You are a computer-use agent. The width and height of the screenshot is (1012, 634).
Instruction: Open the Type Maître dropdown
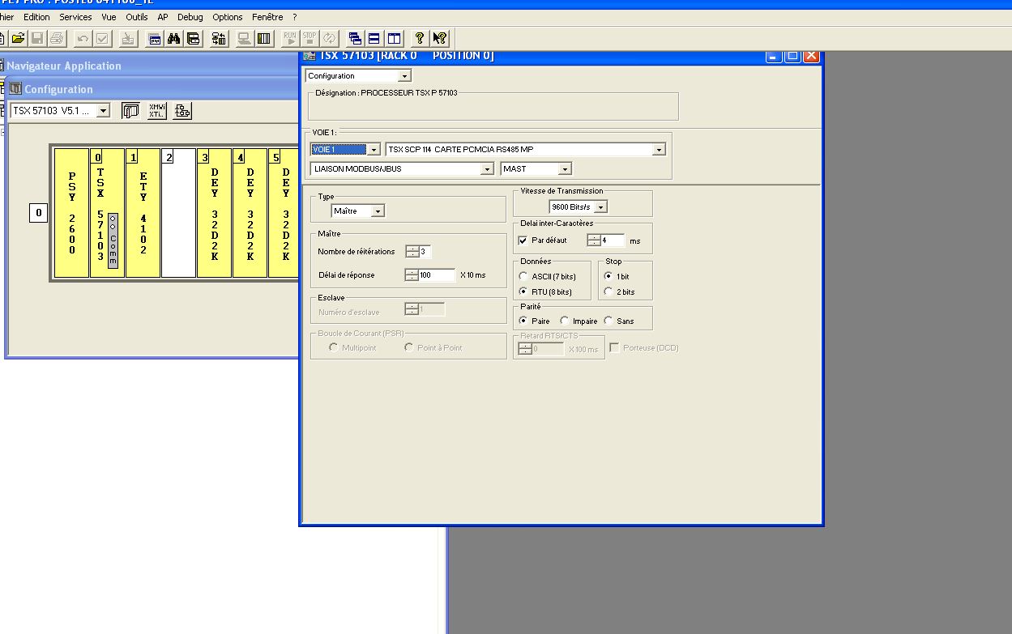click(378, 211)
